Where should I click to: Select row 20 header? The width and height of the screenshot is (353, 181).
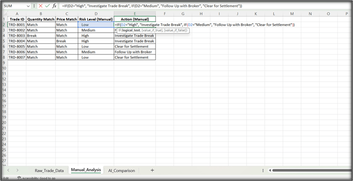click(4, 123)
